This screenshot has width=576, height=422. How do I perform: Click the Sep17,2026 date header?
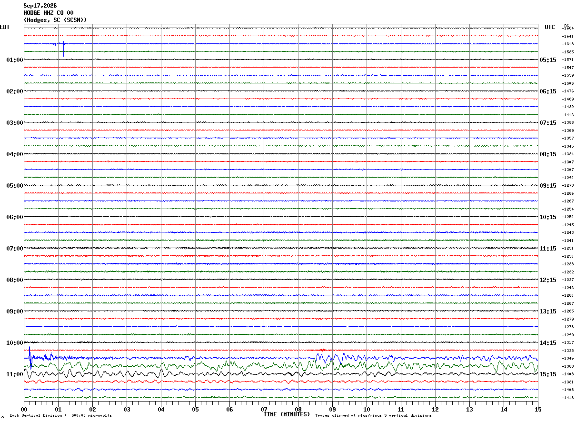click(x=40, y=6)
